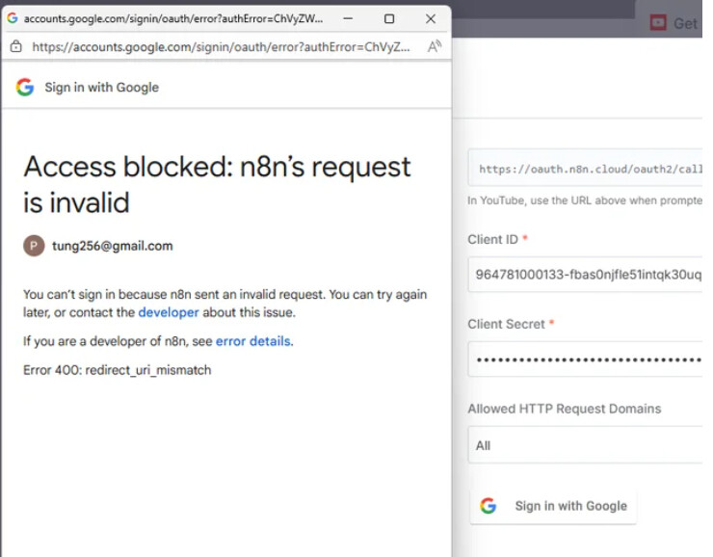Click the Error 400 redirect_uri_mismatch text
Image resolution: width=713 pixels, height=557 pixels.
tap(117, 370)
